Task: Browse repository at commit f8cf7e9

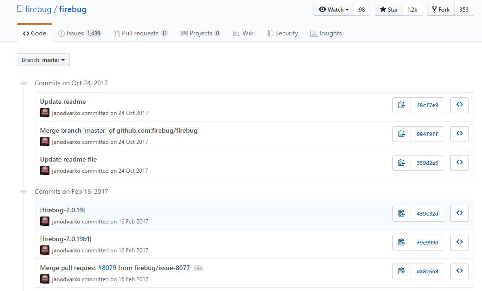Action: click(x=460, y=105)
